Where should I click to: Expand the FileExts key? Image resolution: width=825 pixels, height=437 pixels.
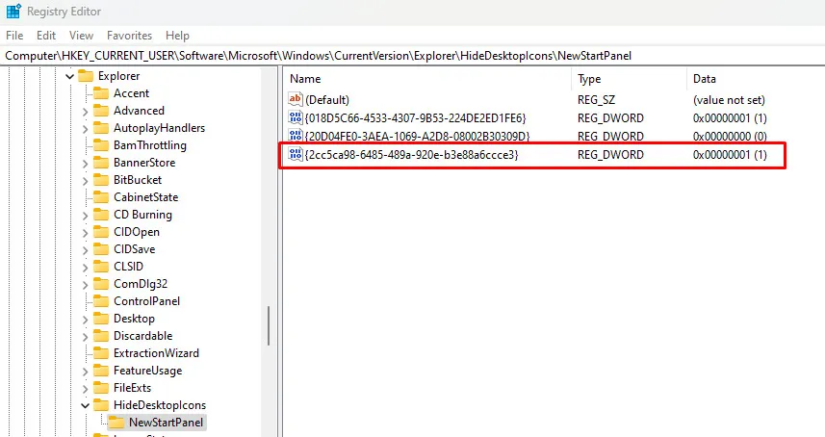pyautogui.click(x=86, y=389)
